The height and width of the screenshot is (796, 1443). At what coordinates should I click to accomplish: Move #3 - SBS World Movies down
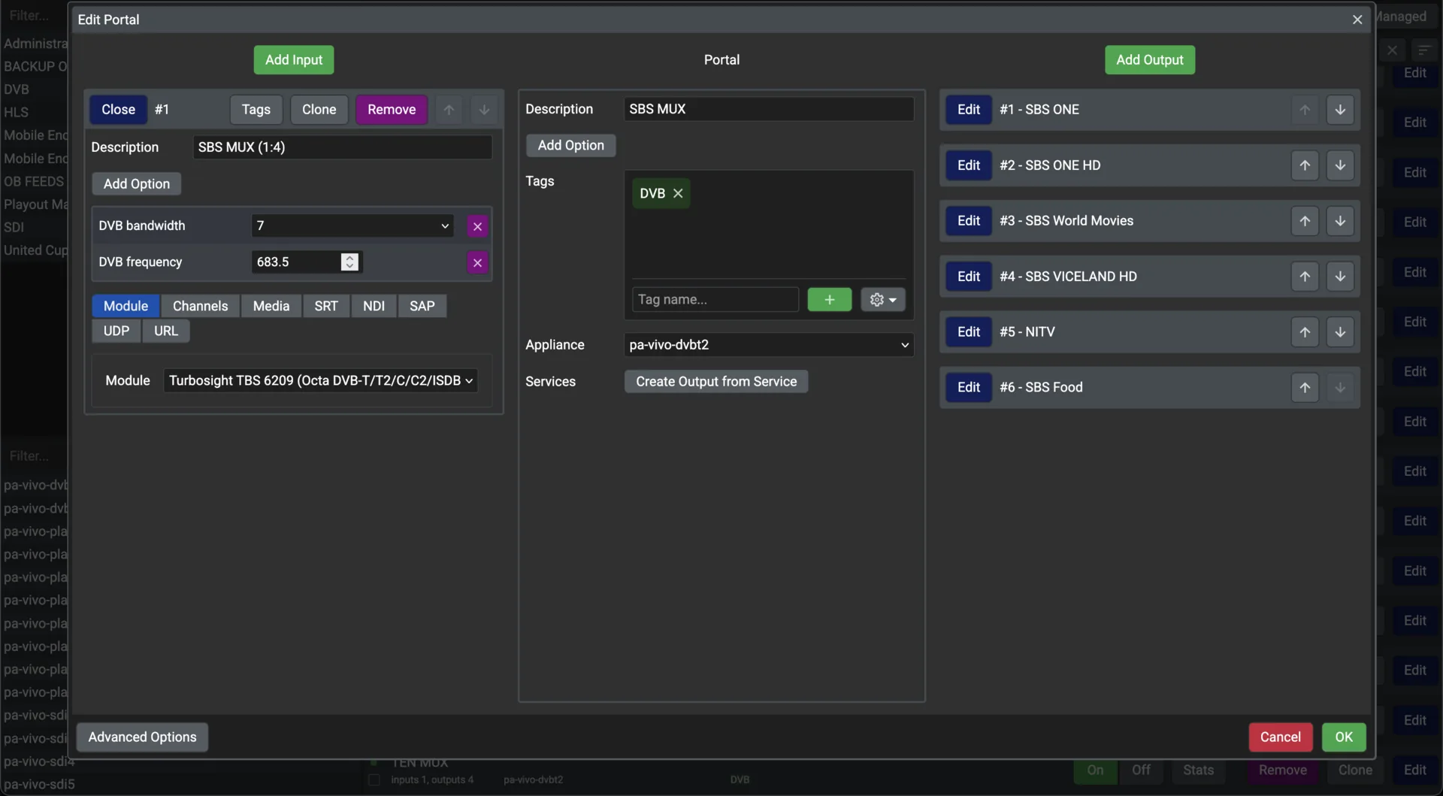point(1339,221)
